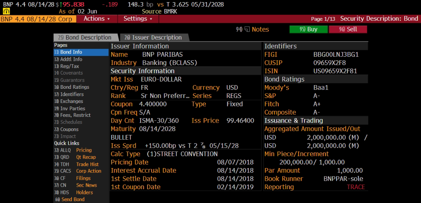Image resolution: width=421 pixels, height=203 pixels.
Task: Click the Source BMRK label in header
Action: pyautogui.click(x=160, y=12)
